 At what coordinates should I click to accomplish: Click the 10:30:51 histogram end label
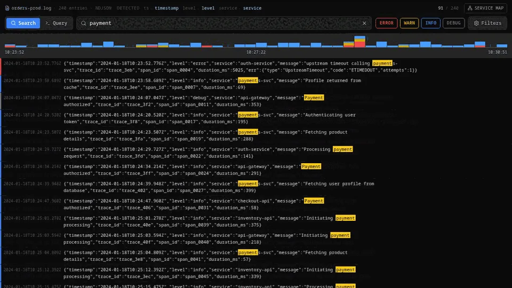coord(497,52)
